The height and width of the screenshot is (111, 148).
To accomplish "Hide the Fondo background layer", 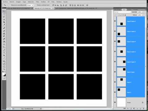I will point(115,102).
